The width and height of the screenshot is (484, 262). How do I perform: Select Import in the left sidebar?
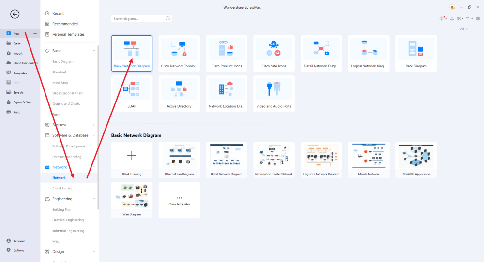(15, 53)
